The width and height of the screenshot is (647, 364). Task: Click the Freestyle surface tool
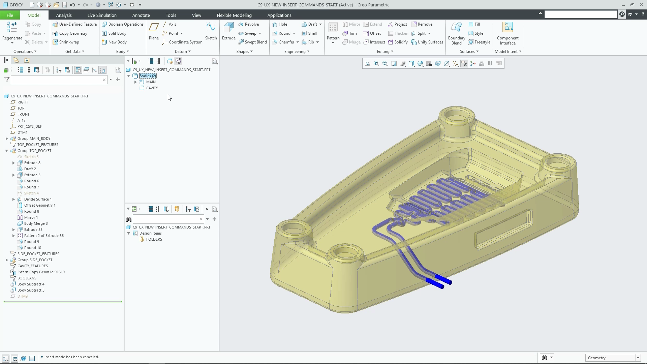[x=479, y=42]
